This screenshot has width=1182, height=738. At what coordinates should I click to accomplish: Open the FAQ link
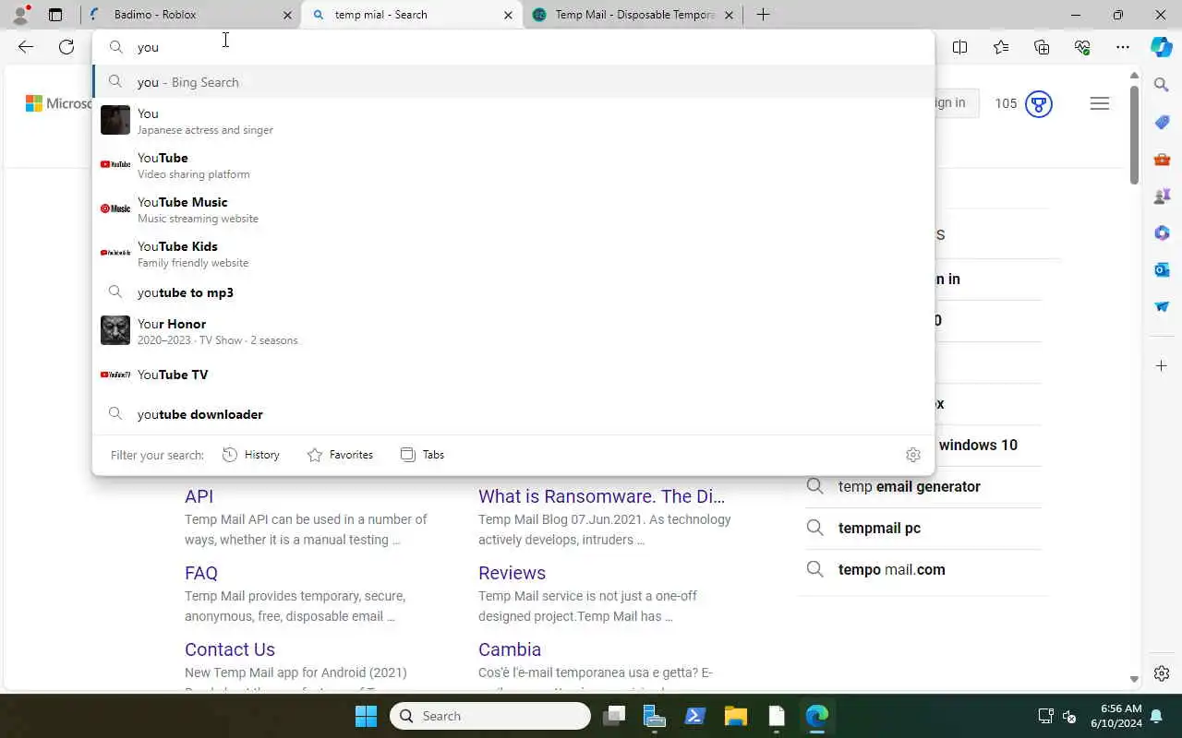(x=201, y=573)
